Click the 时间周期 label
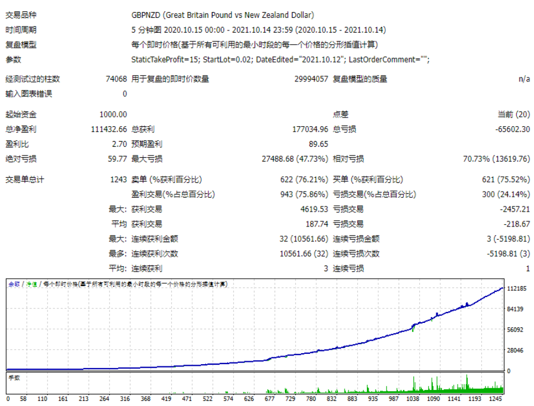The height and width of the screenshot is (406, 534). 21,30
